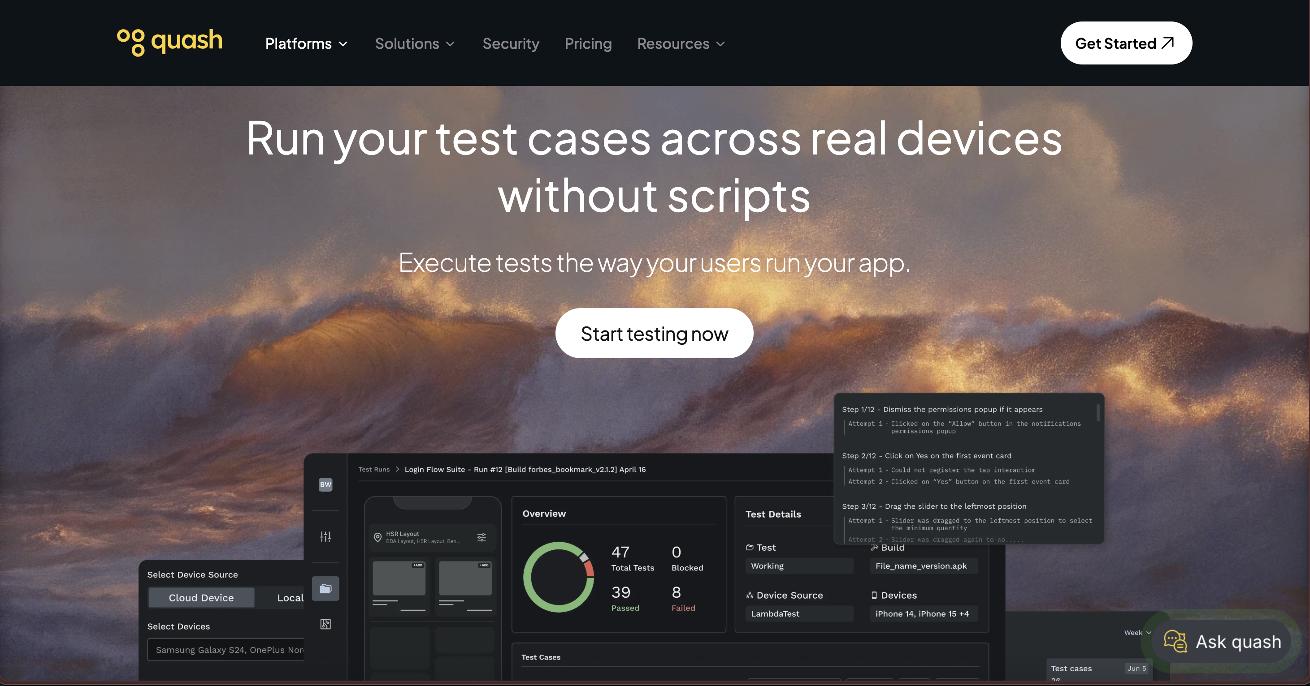Switch device source to Local
The image size is (1310, 686).
(x=290, y=598)
